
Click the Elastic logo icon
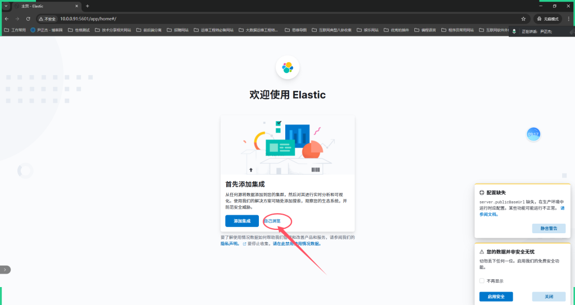287,67
